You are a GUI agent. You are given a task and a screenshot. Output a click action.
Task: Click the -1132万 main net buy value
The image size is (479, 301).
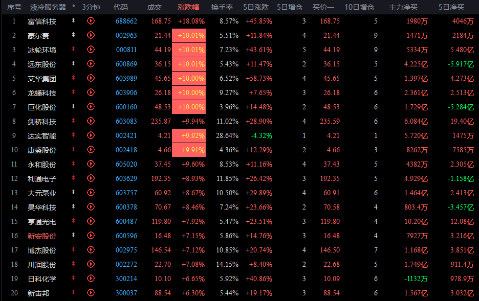(416, 279)
